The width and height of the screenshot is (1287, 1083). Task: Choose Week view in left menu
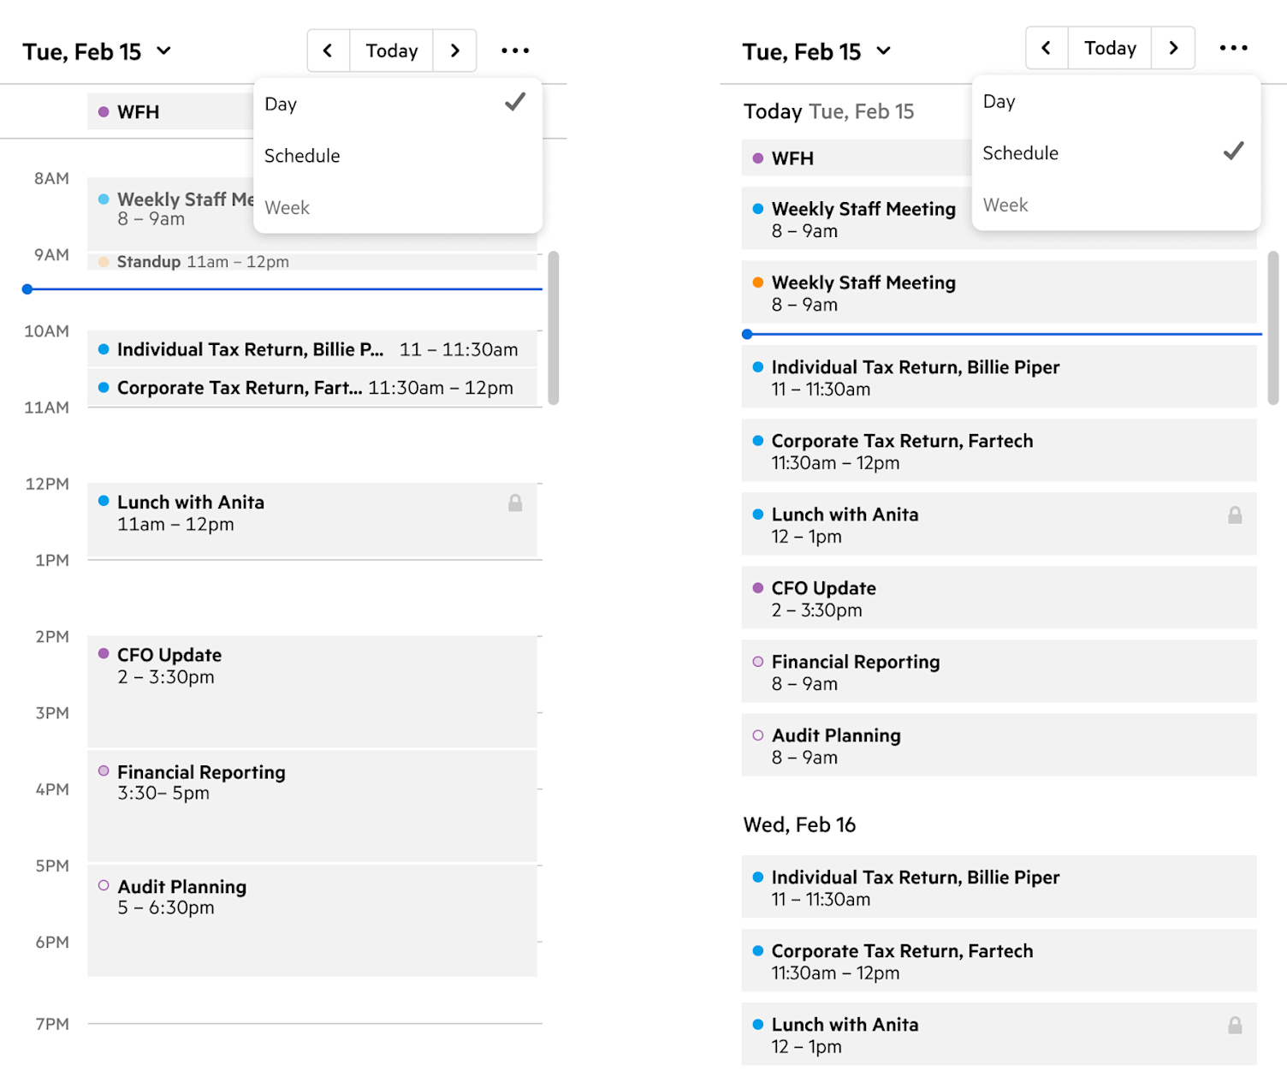[398, 208]
